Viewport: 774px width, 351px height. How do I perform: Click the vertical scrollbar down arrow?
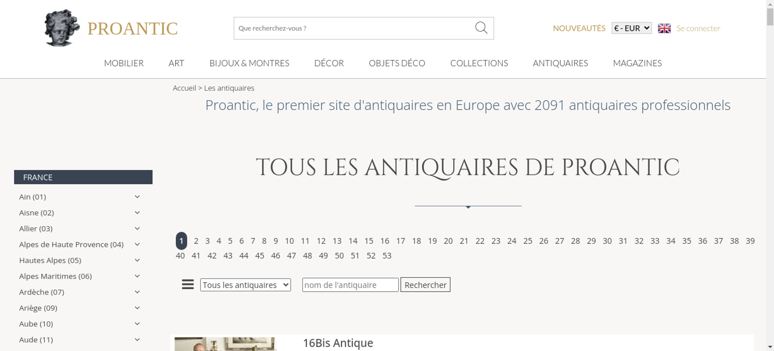click(x=770, y=347)
